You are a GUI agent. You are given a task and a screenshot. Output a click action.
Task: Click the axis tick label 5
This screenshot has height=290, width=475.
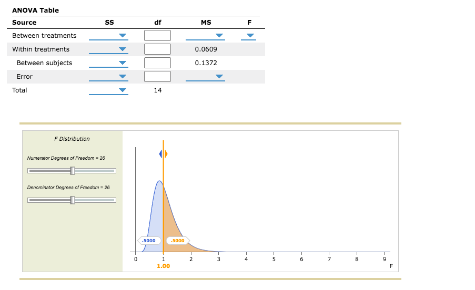tap(274, 259)
